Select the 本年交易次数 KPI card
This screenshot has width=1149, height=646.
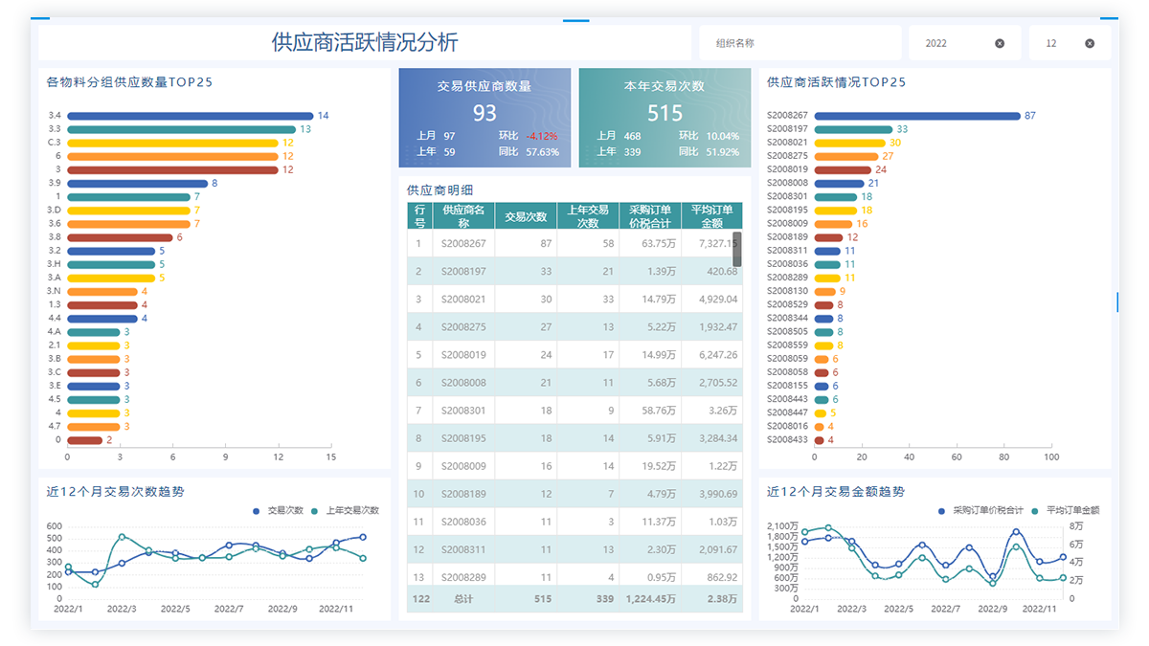click(665, 117)
